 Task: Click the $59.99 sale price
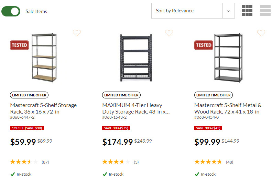(23, 142)
